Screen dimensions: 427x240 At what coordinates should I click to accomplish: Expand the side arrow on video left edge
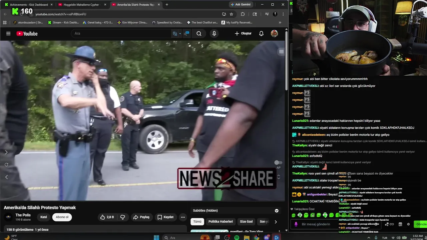6,152
